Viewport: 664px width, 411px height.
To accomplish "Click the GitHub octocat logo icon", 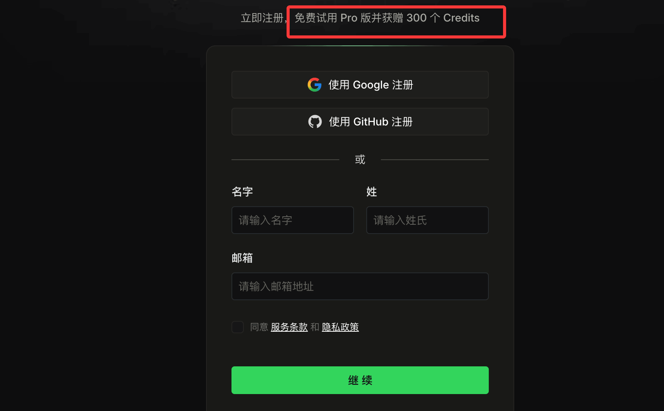I will [x=315, y=122].
